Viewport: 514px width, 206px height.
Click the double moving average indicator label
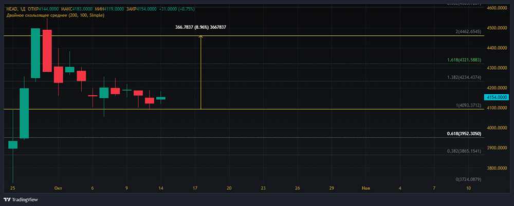point(56,15)
